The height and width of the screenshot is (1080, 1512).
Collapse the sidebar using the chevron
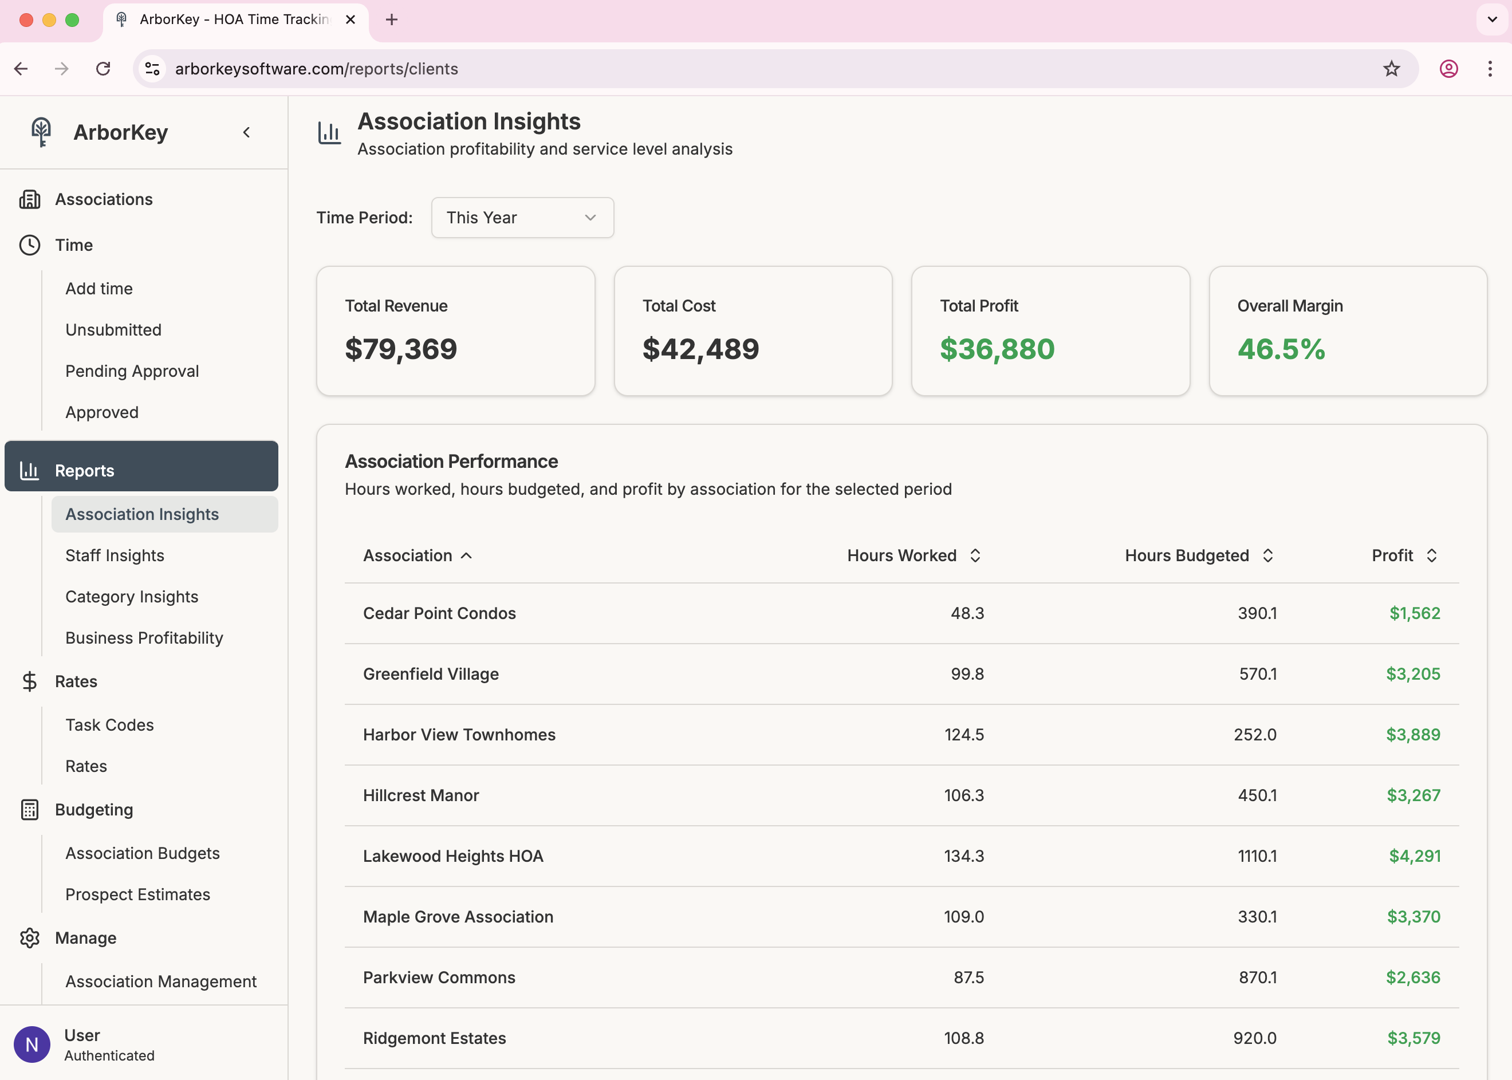[x=247, y=132]
